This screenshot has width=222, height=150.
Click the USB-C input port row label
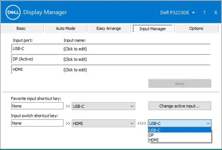19,49
